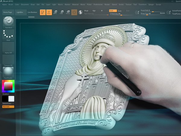
Task: Open the Alpha menu
Action: click(5, 5)
